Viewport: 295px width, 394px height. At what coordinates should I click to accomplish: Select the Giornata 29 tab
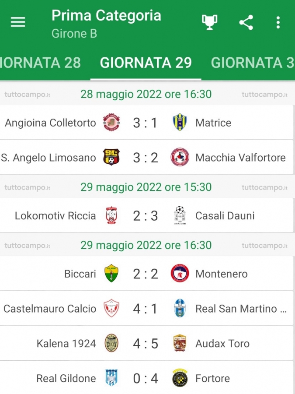(x=146, y=63)
